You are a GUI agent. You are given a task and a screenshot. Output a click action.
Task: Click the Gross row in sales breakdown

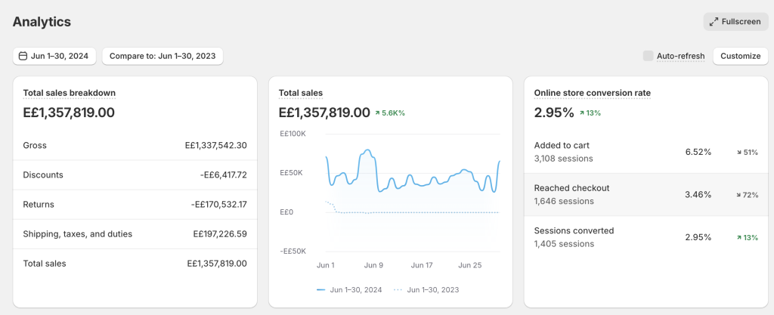pyautogui.click(x=135, y=145)
